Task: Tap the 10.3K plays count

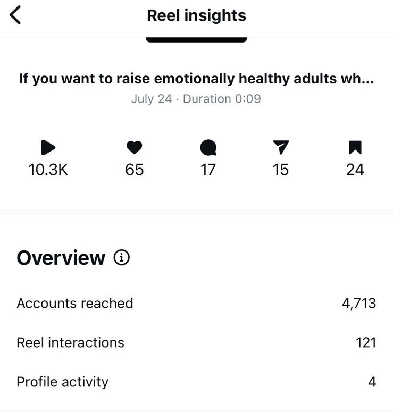Action: [48, 170]
